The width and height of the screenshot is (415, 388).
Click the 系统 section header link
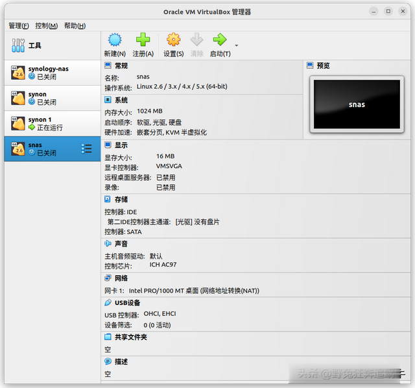pos(121,100)
